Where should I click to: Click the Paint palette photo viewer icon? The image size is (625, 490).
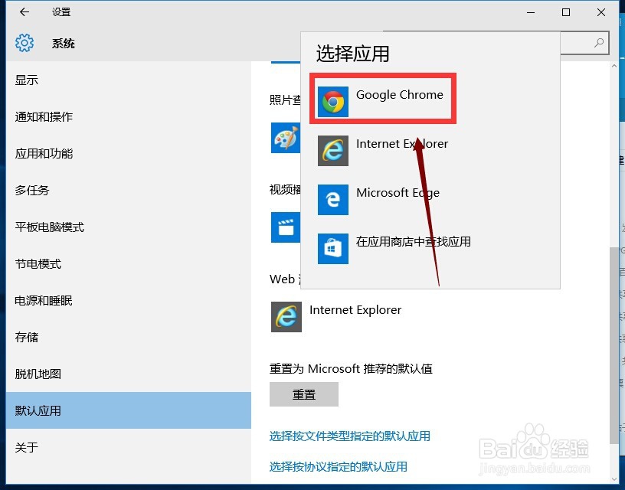(x=286, y=138)
